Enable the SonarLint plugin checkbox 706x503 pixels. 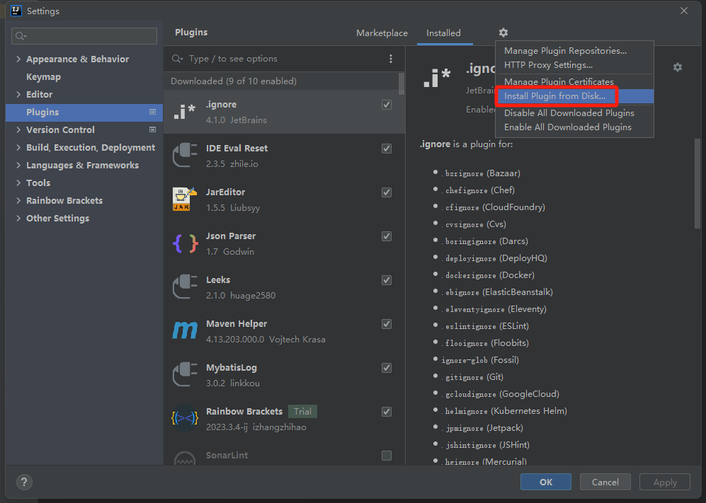(x=387, y=456)
